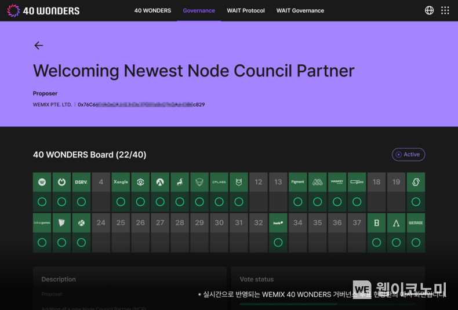
Task: Click the 40 WONDERS logo in header
Action: [43, 11]
